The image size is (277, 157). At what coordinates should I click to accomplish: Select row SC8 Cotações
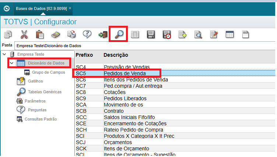click(175, 92)
